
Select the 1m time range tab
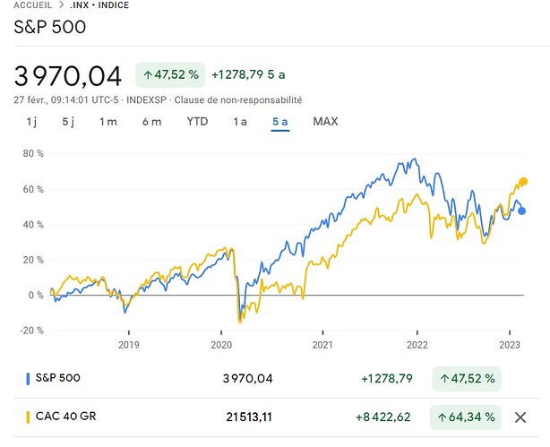point(108,122)
